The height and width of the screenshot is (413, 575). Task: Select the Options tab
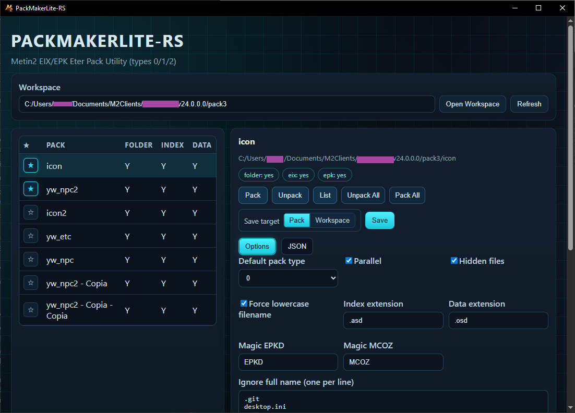(x=257, y=246)
